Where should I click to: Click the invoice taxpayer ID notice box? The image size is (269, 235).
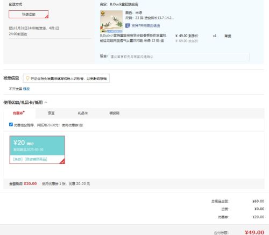point(66,79)
